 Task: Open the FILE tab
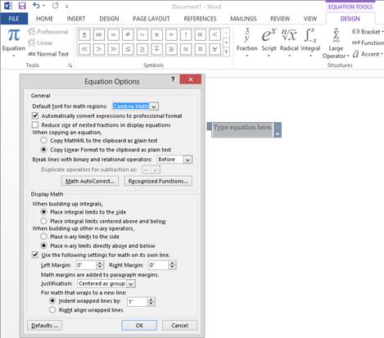point(14,19)
